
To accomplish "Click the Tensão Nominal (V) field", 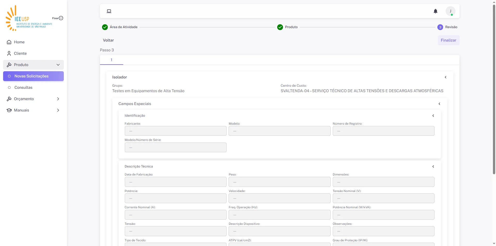I will coord(384,198).
